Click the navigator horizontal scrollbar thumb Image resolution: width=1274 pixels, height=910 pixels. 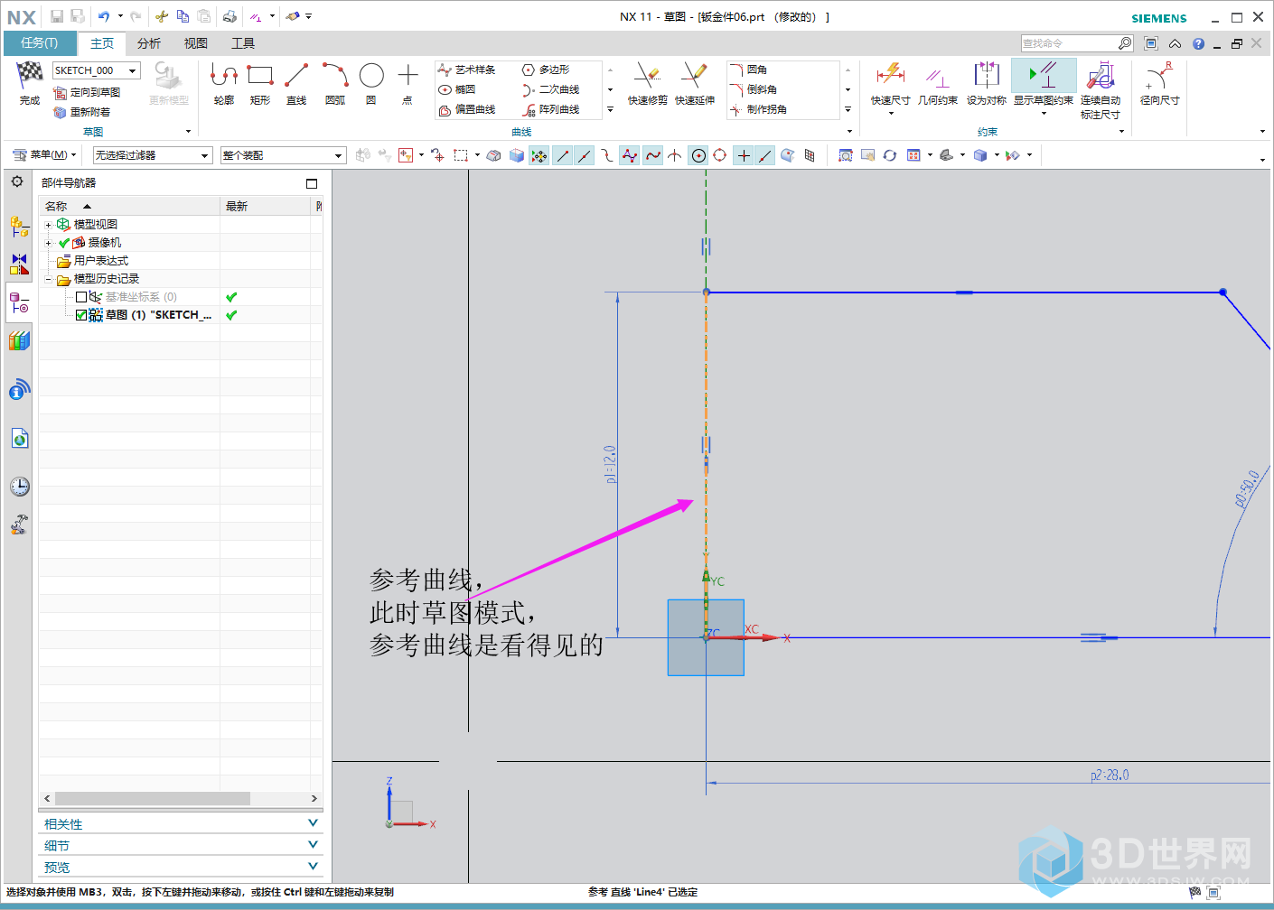153,799
